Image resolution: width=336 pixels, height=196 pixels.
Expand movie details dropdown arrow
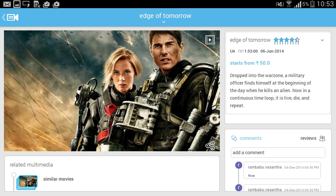322,40
